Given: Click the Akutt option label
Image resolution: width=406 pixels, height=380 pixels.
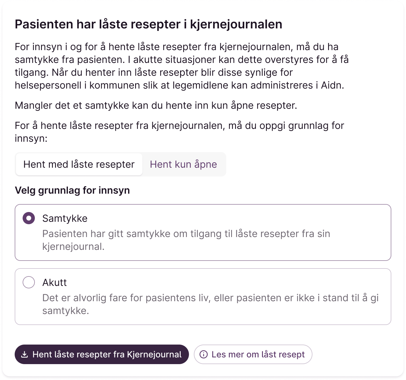Looking at the screenshot, I should (54, 283).
